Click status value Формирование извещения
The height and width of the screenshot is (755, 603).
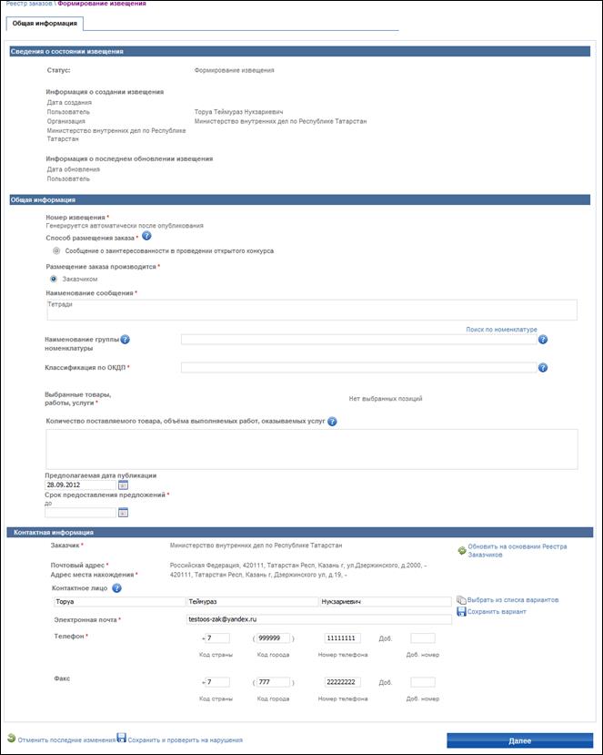[234, 70]
